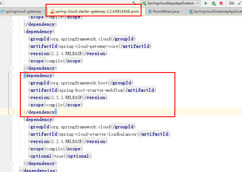
Task: Click the closing dependencies tag
Action: click(x=38, y=170)
